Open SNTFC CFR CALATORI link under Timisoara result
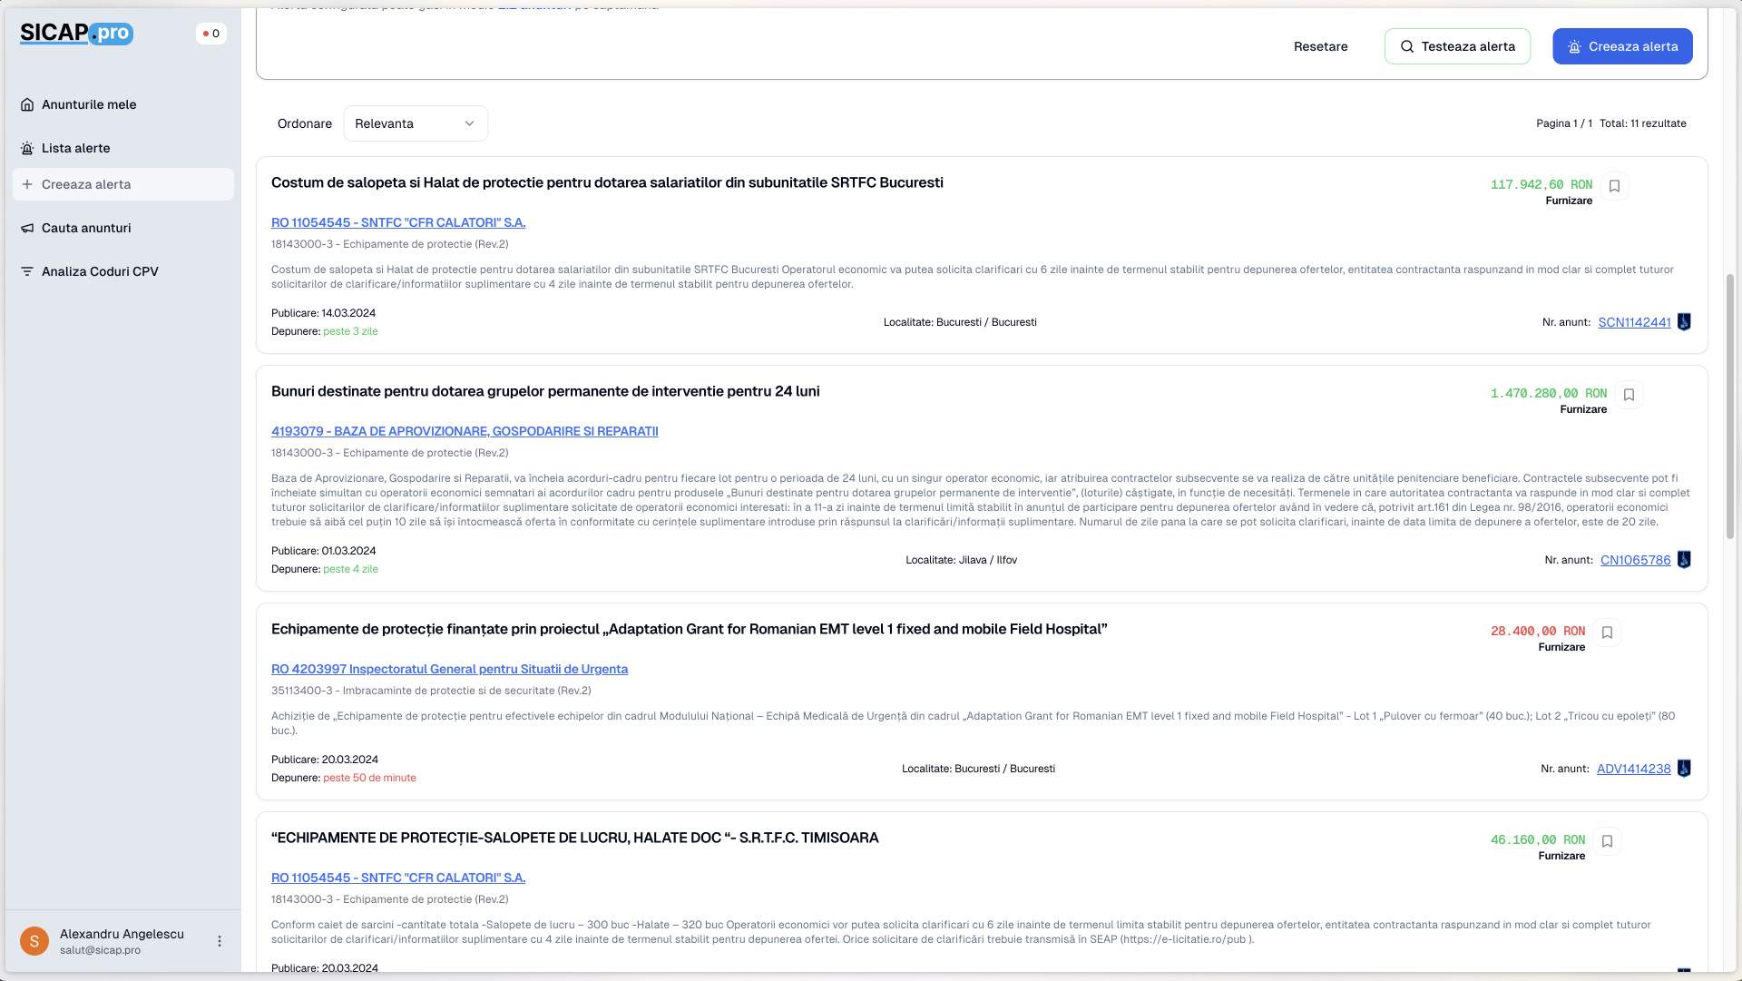This screenshot has width=1742, height=981. coord(398,878)
